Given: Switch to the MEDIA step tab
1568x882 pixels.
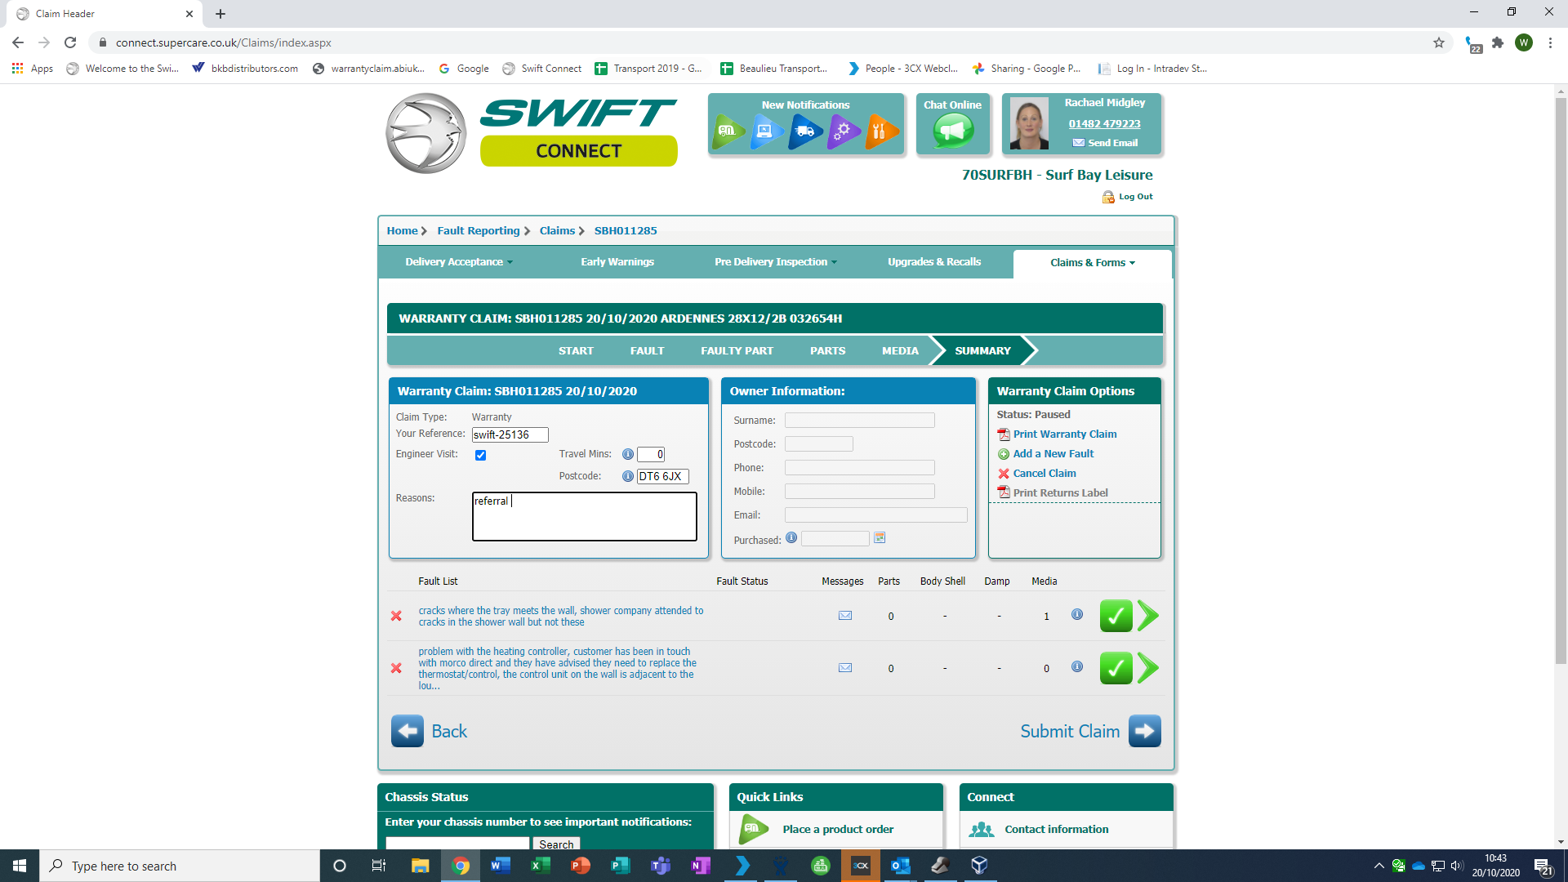Looking at the screenshot, I should pyautogui.click(x=900, y=350).
